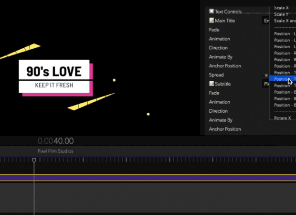Viewport: 296px width, 215px height.
Task: Click the Pixel Film Studios project name
Action: 55,151
